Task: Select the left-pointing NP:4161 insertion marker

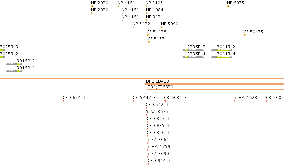Action: point(118,7)
